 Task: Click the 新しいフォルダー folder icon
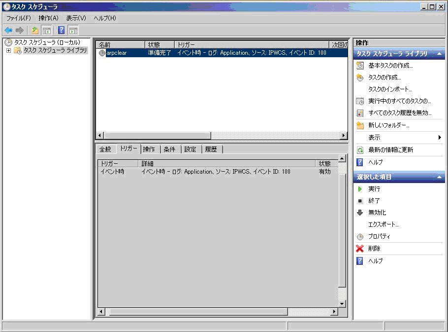coord(360,125)
